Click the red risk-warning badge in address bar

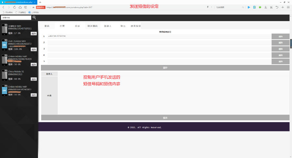click(41, 7)
